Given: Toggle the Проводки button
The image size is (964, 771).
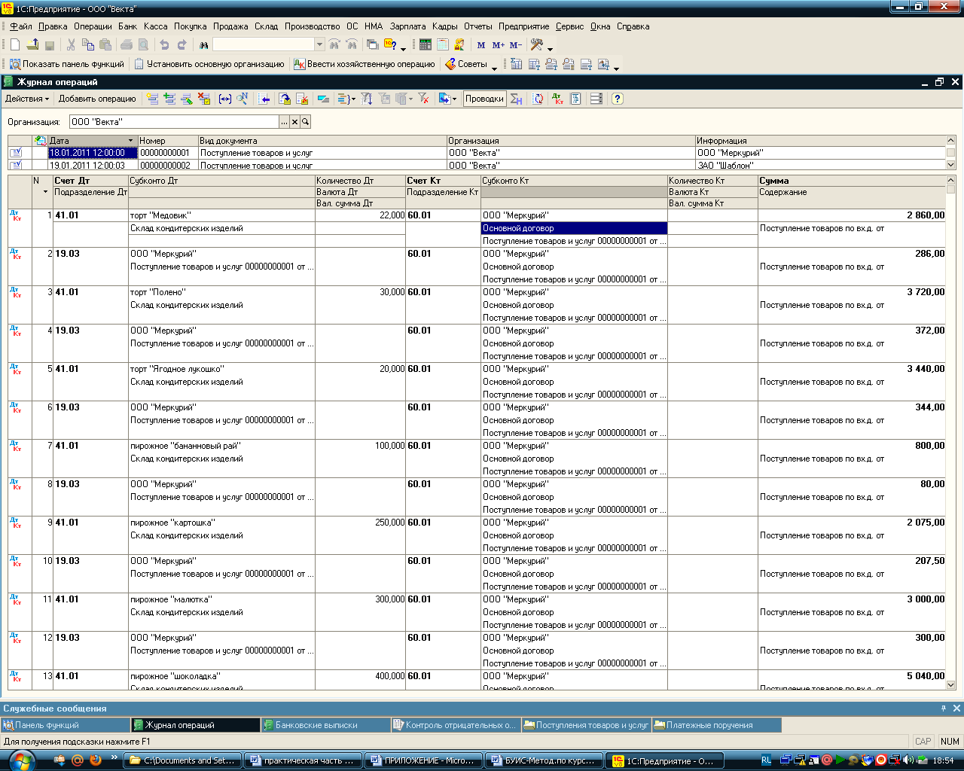Looking at the screenshot, I should click(x=484, y=99).
